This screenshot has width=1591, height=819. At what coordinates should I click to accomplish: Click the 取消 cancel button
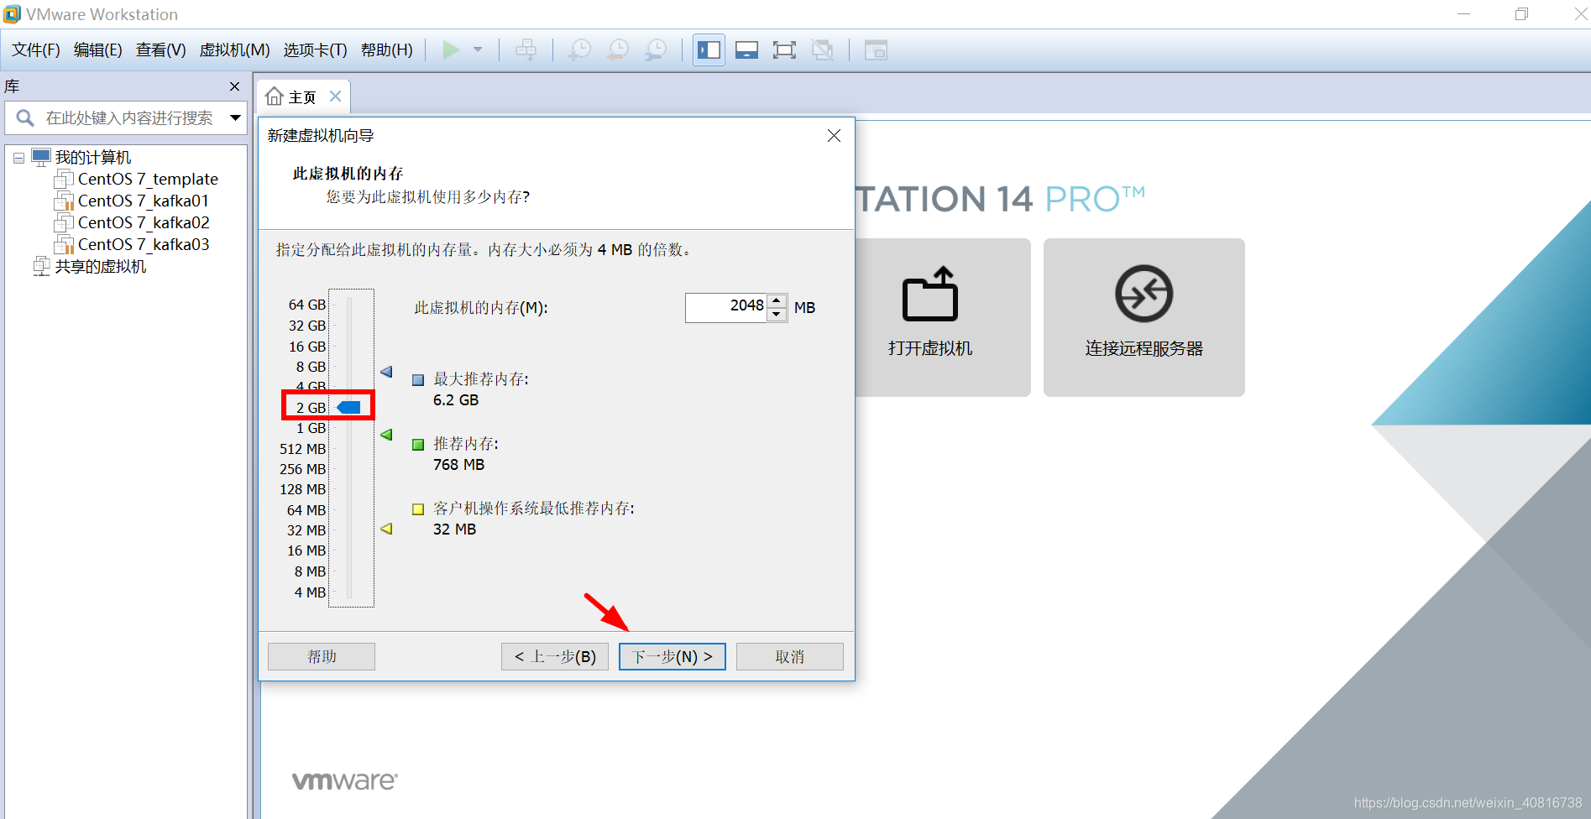tap(790, 656)
